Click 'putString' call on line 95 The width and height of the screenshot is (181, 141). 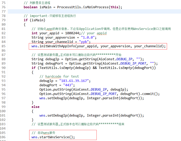(x=62, y=90)
